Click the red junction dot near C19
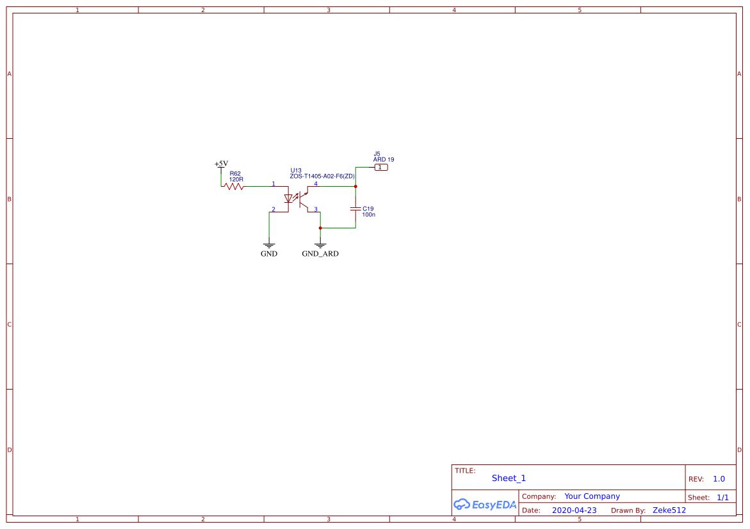The width and height of the screenshot is (750, 529). 355,186
